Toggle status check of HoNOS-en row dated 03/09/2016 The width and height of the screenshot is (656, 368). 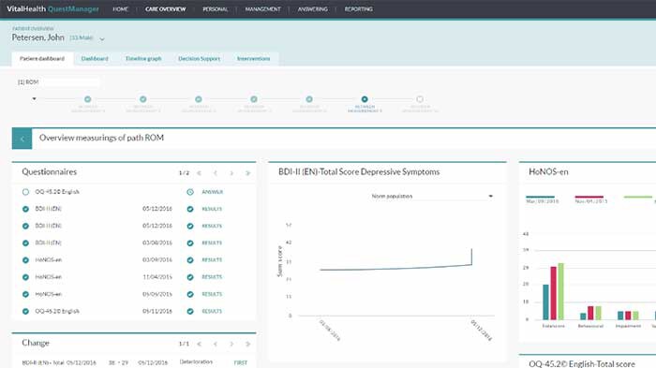[25, 260]
